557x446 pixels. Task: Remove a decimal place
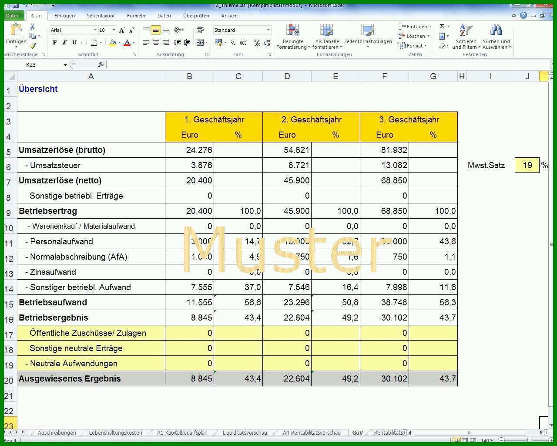pos(267,43)
